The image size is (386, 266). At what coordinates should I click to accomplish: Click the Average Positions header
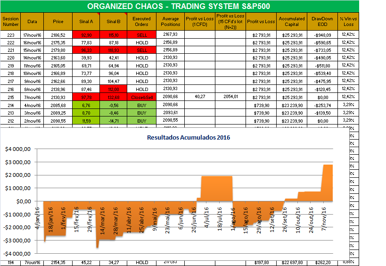click(x=170, y=21)
